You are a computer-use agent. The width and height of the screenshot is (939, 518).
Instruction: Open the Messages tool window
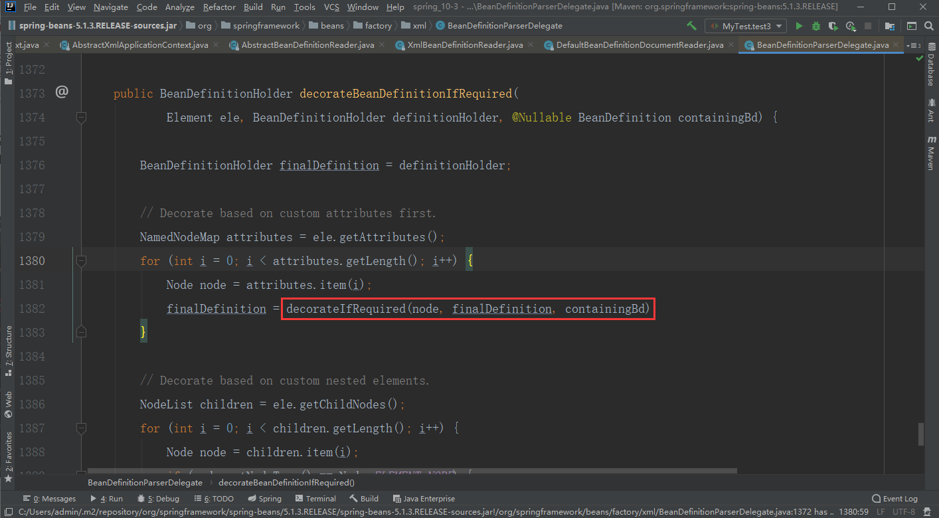[x=49, y=499]
